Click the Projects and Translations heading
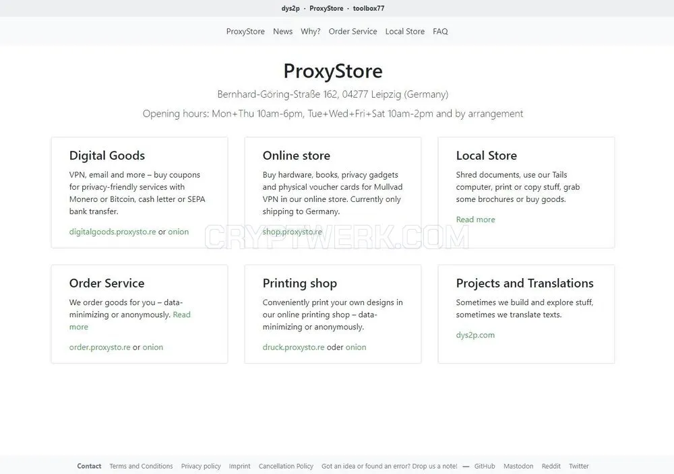 click(x=524, y=283)
